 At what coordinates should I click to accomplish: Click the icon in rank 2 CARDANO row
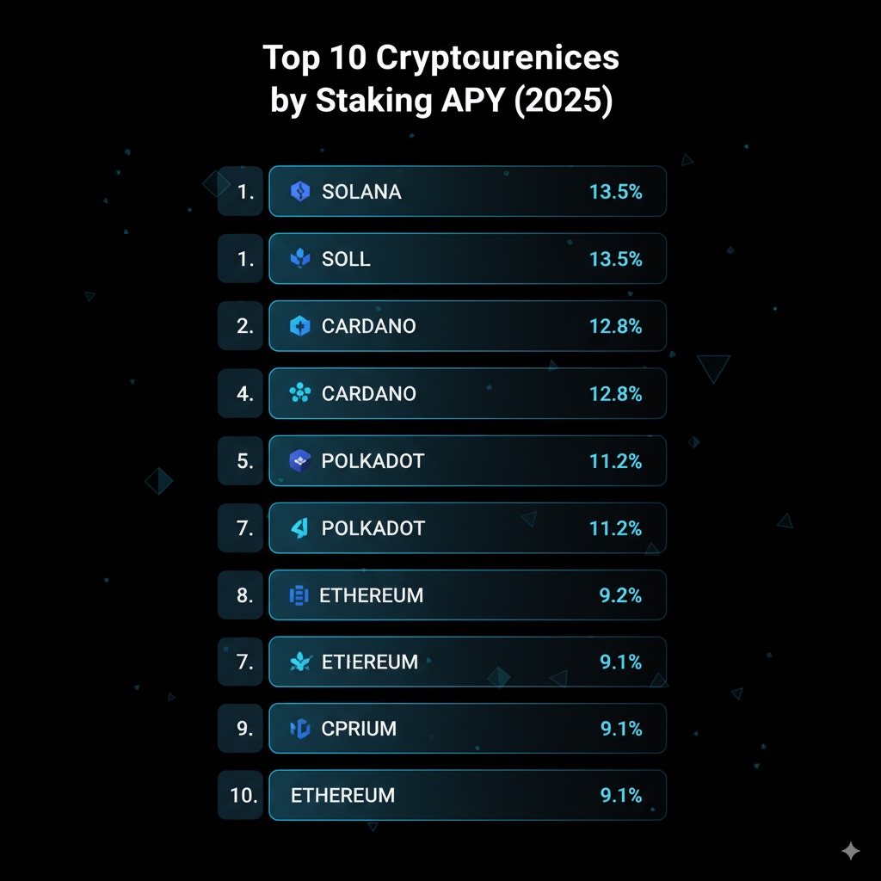pos(299,326)
